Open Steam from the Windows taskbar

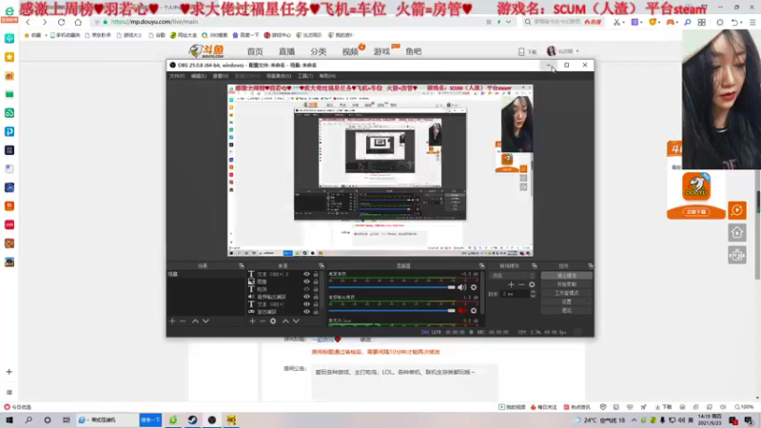click(193, 419)
